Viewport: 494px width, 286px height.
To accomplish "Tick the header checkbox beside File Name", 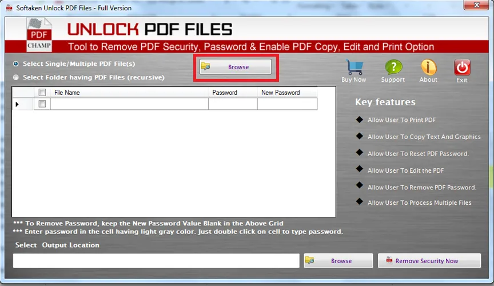I will (42, 92).
